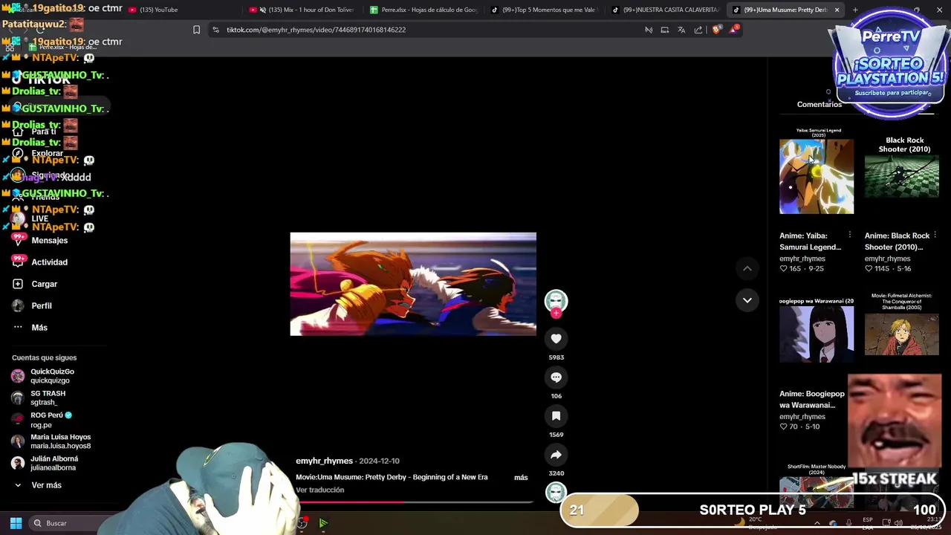The image size is (951, 535).
Task: Open LIVE section in TikTok sidebar
Action: click(x=39, y=218)
